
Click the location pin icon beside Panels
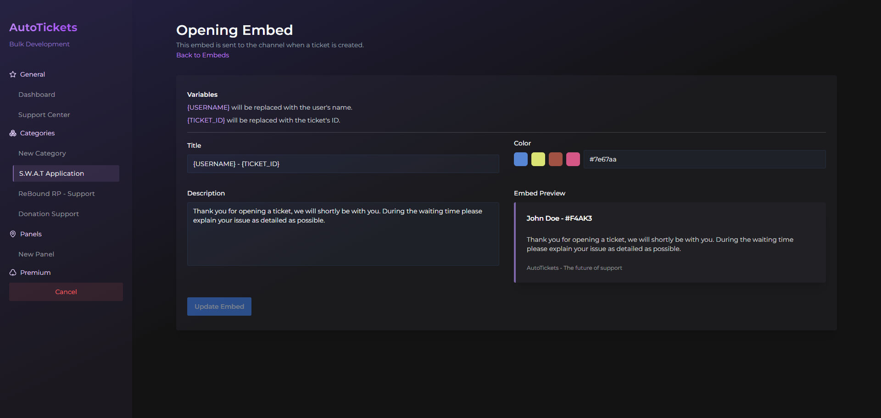[12, 234]
